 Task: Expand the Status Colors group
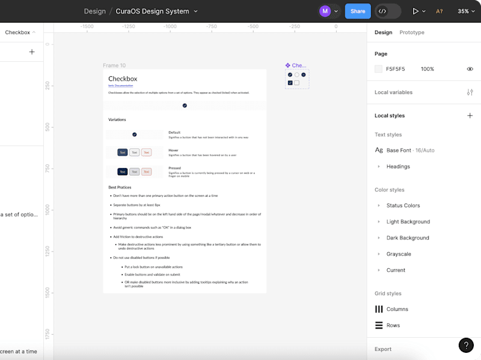coord(379,205)
